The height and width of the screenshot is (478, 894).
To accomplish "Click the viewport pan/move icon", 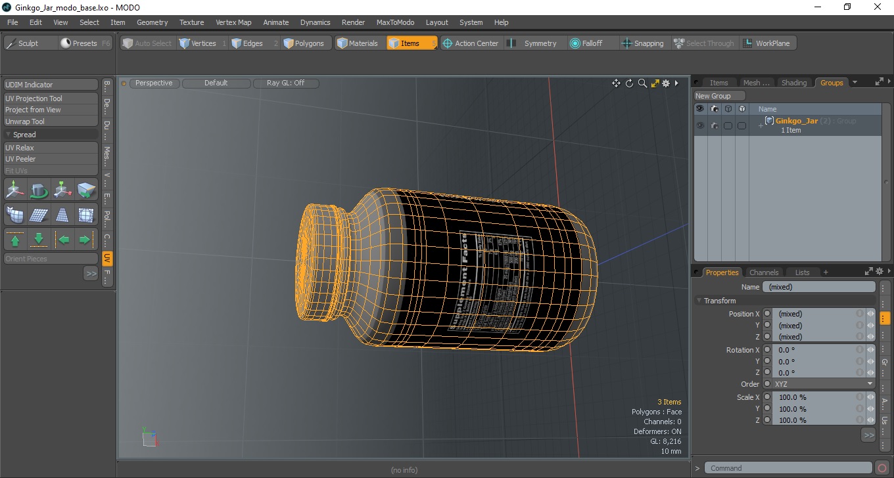I will [x=616, y=83].
